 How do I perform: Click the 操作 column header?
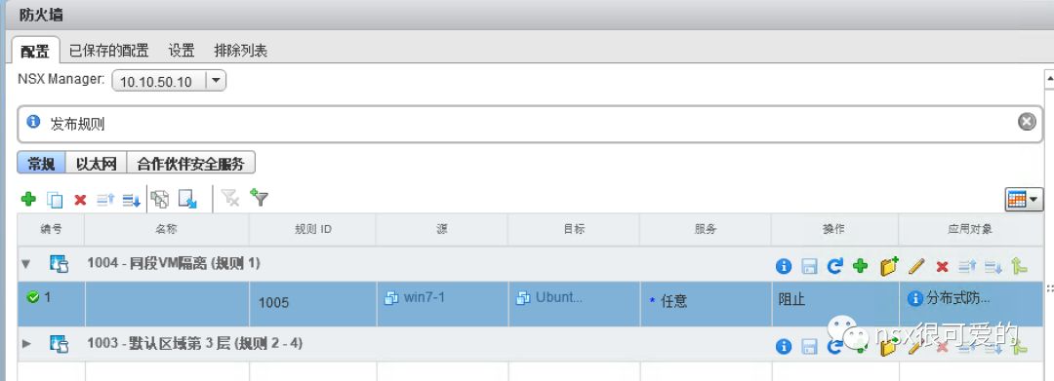[x=834, y=229]
